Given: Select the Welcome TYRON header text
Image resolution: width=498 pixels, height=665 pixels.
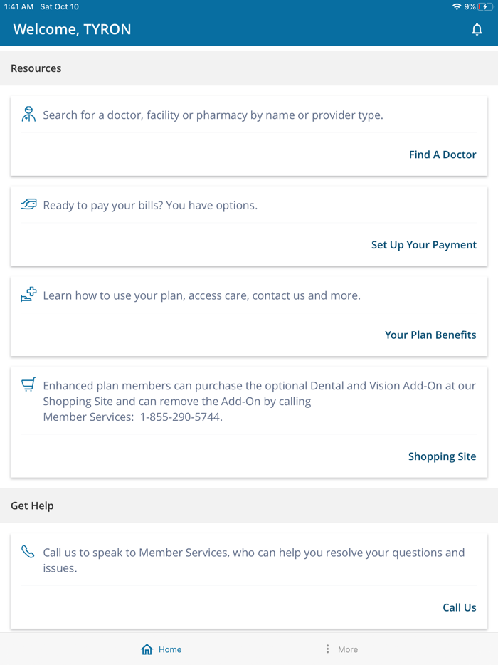Looking at the screenshot, I should click(71, 29).
